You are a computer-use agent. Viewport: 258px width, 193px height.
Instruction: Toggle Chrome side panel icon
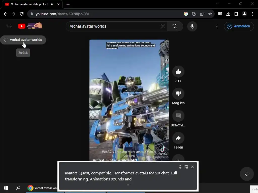click(236, 14)
